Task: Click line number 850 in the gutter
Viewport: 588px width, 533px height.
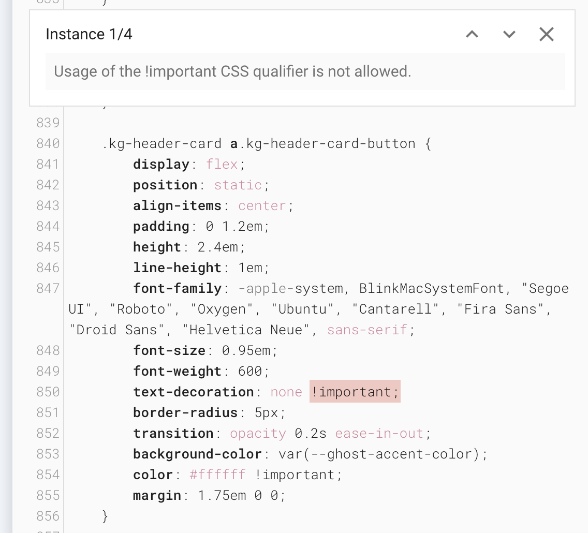Action: point(48,392)
